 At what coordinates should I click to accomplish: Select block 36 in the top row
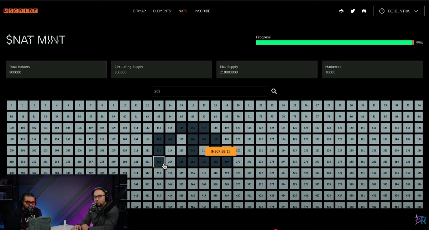[419, 105]
